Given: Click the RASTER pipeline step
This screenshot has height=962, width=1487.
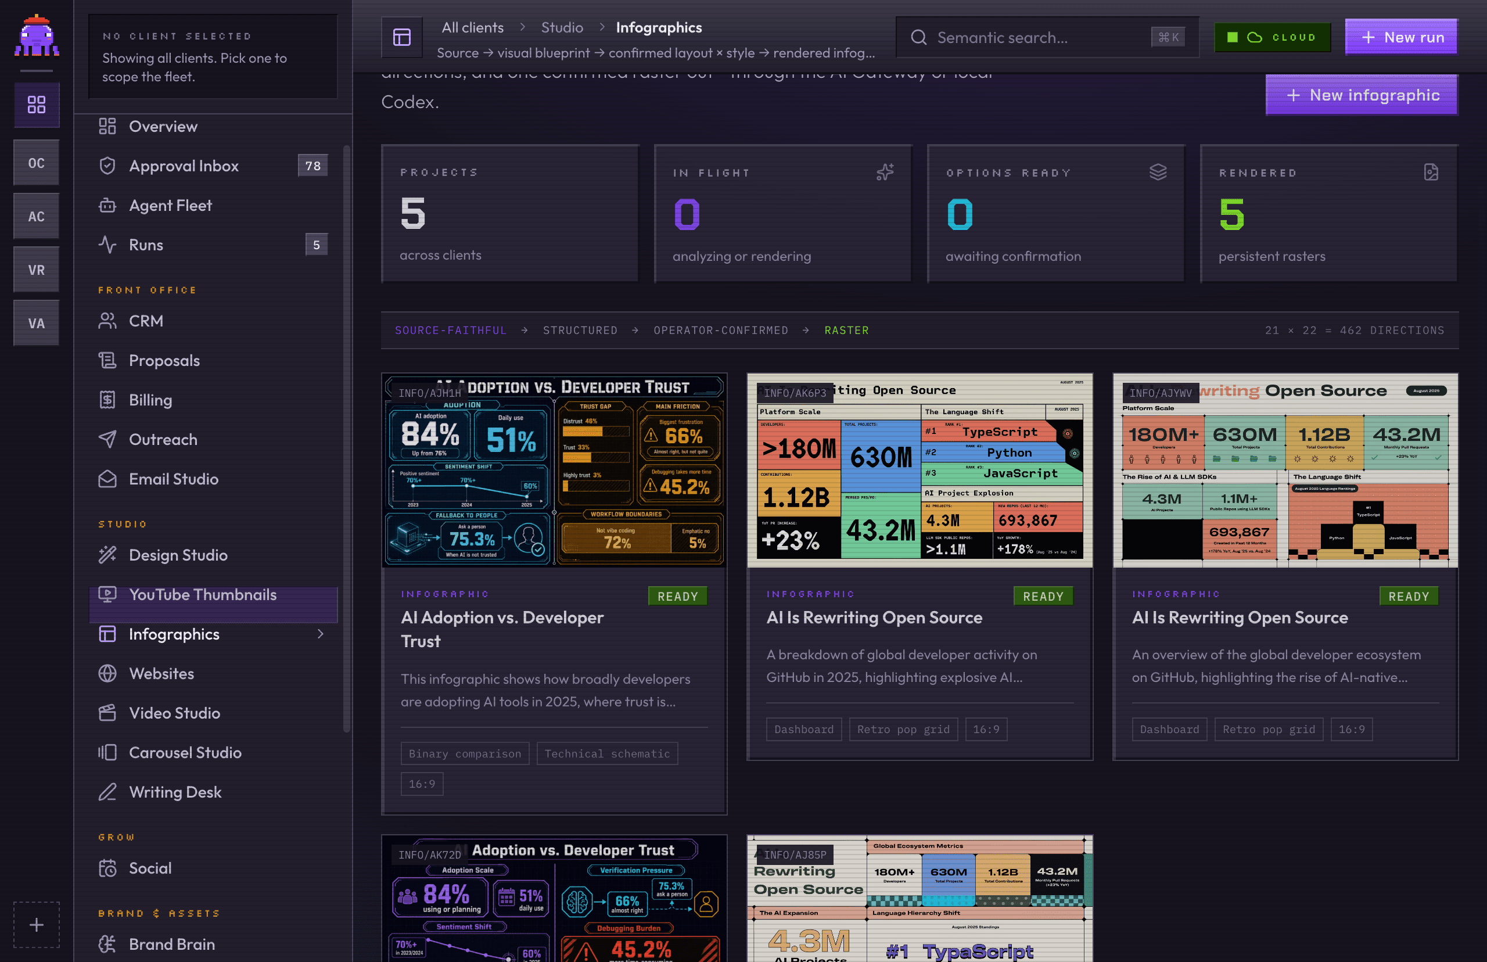Looking at the screenshot, I should (846, 331).
